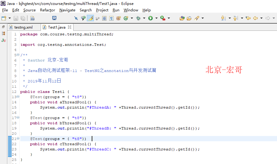Click the Open Task folder icon

tap(189, 18)
